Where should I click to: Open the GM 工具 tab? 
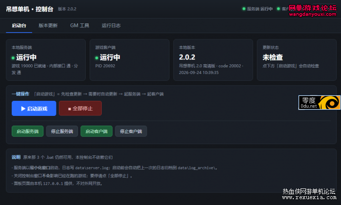(79, 26)
